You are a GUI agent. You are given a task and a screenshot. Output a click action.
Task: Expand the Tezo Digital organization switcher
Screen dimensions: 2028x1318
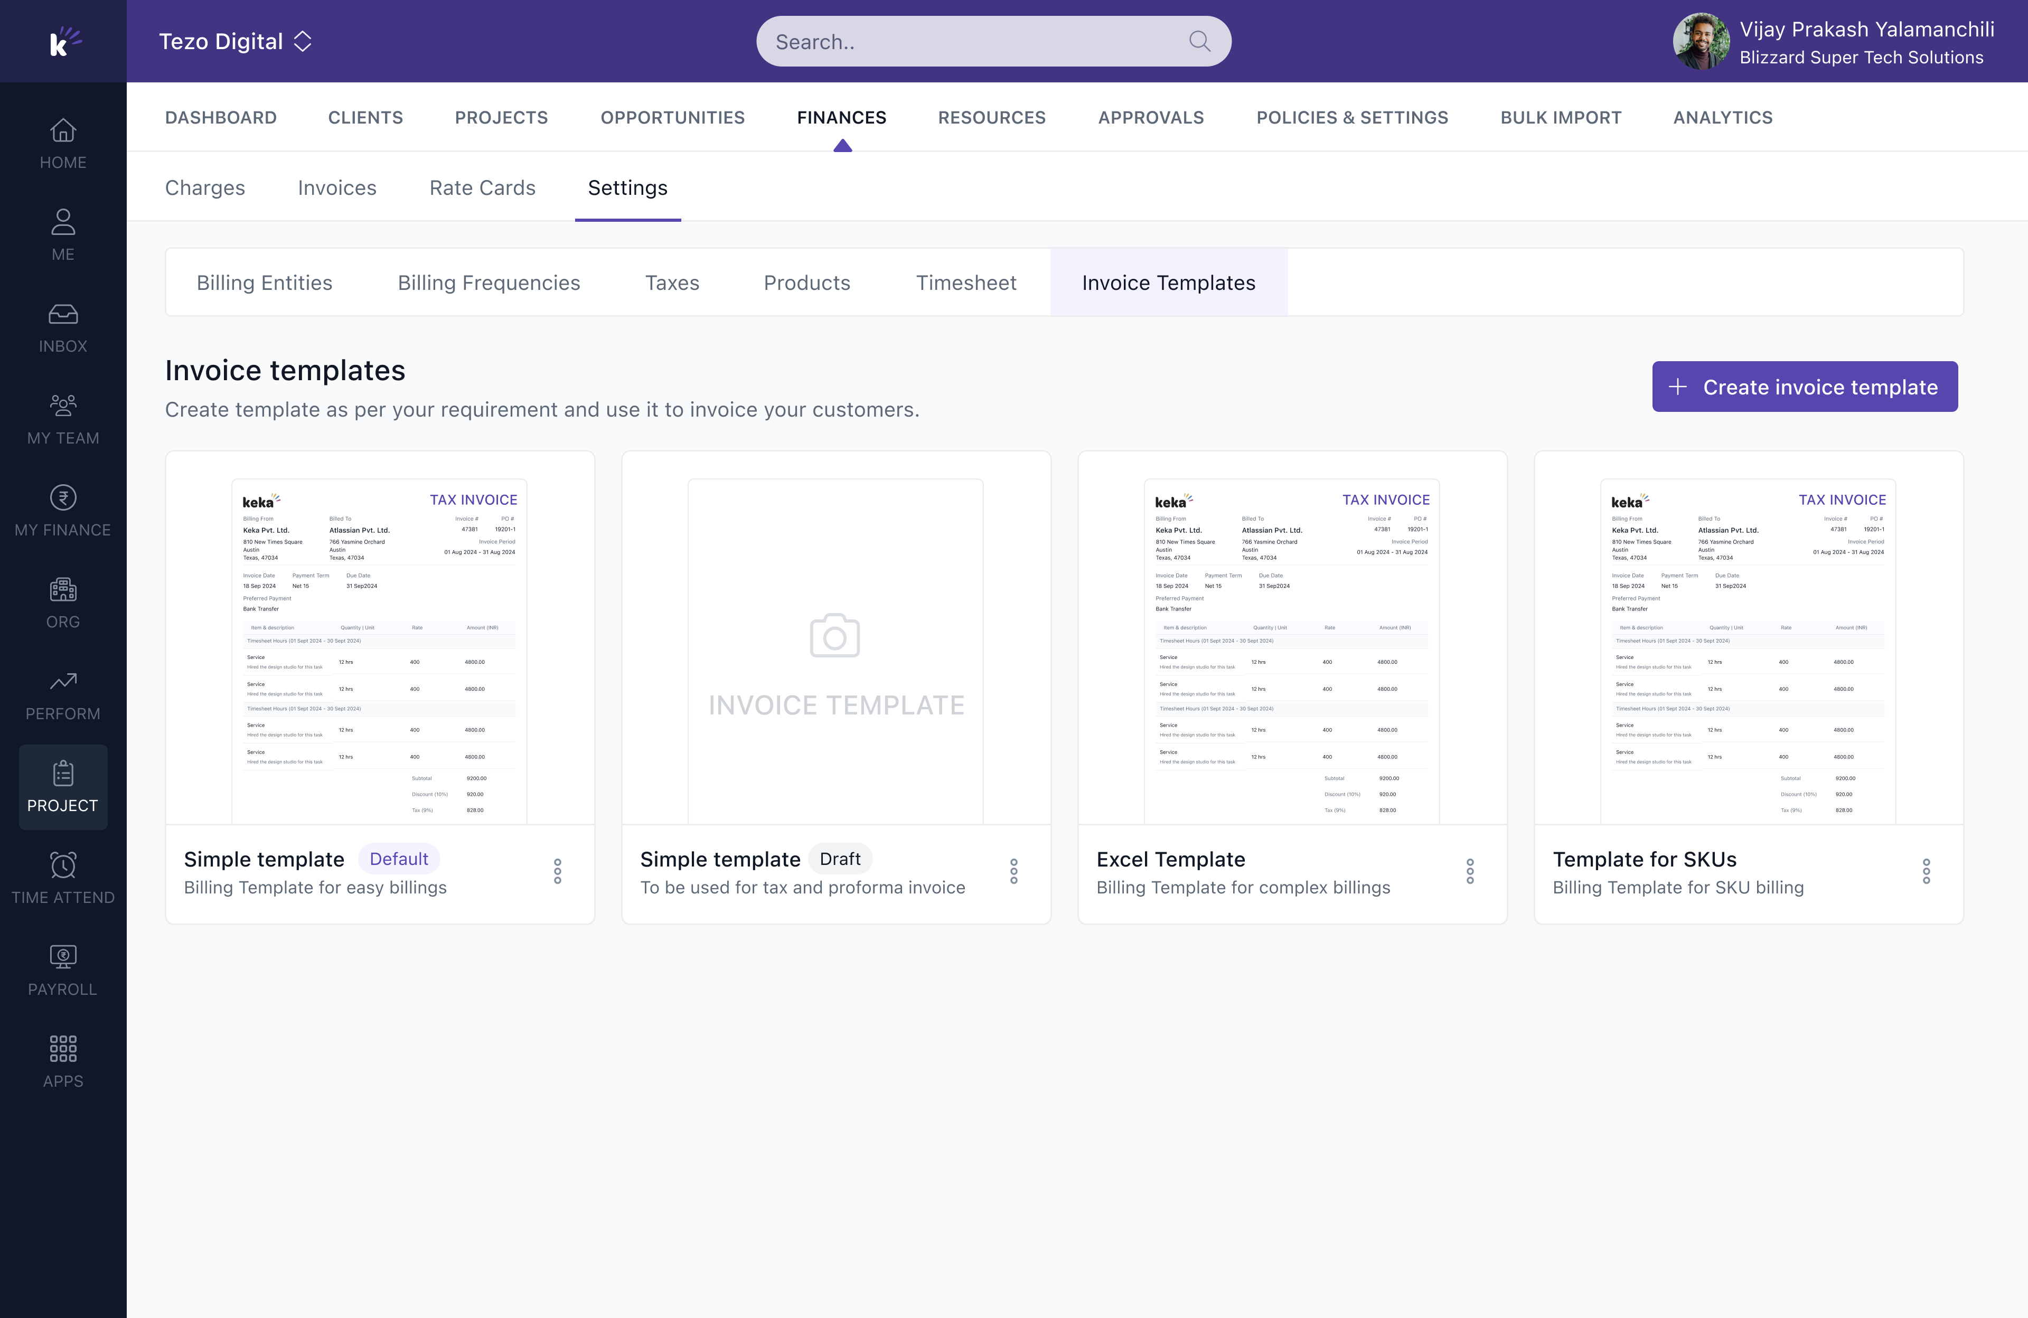pyautogui.click(x=235, y=41)
